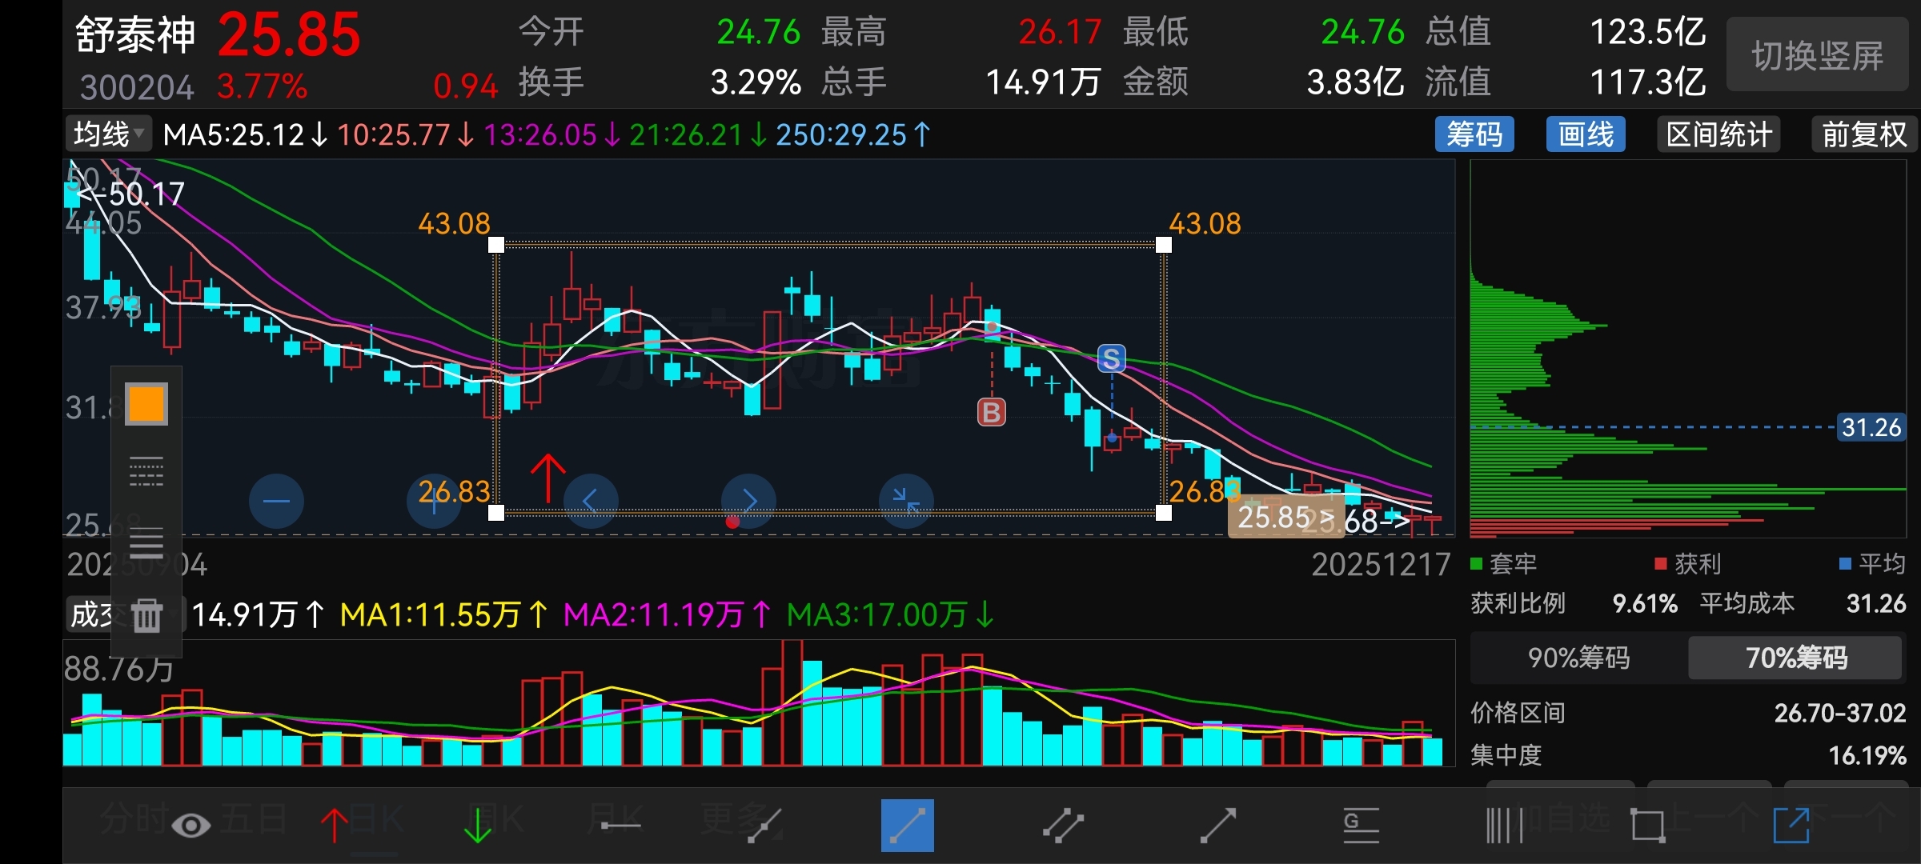
Task: Click the 区间统计 button
Action: pos(1718,134)
